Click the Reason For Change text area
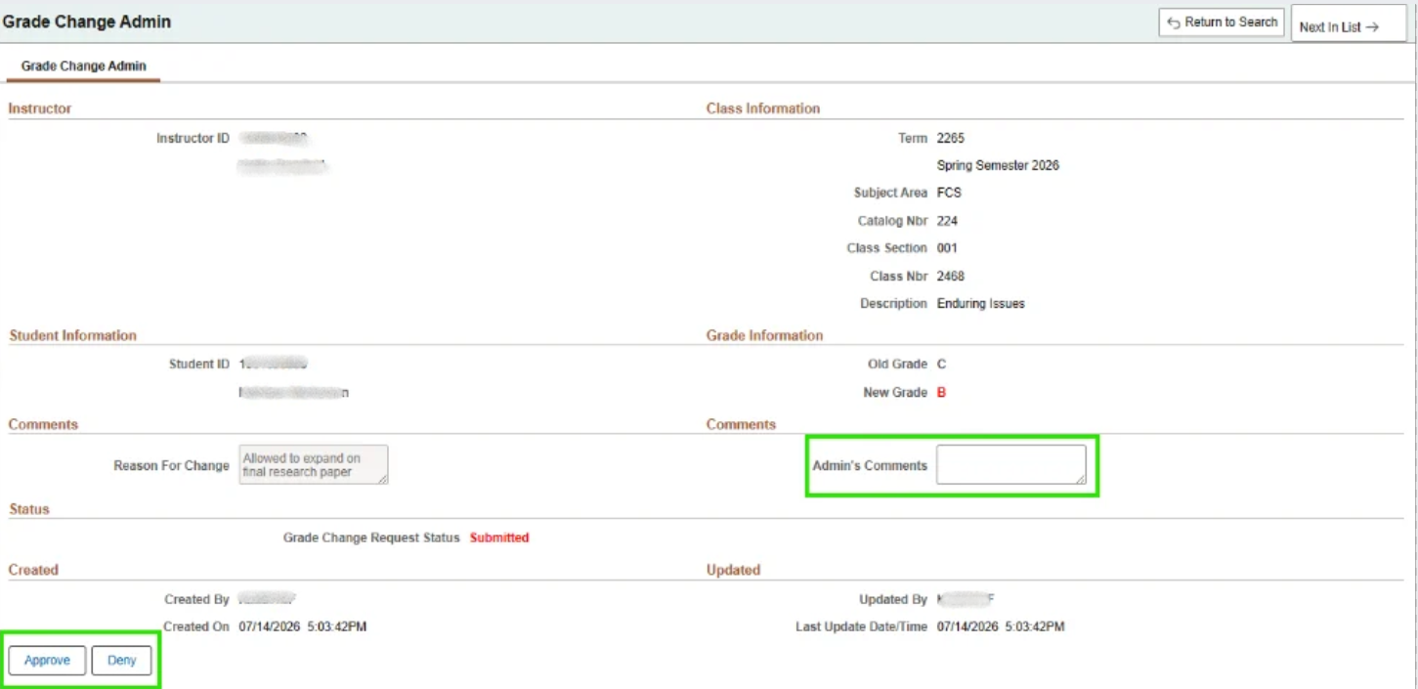Screen dimensions: 1418x689 coord(313,465)
